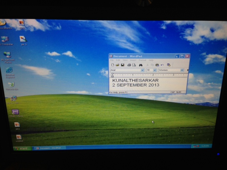Click the ruler at the 2 inch mark
This screenshot has height=170, width=227.
(153, 75)
